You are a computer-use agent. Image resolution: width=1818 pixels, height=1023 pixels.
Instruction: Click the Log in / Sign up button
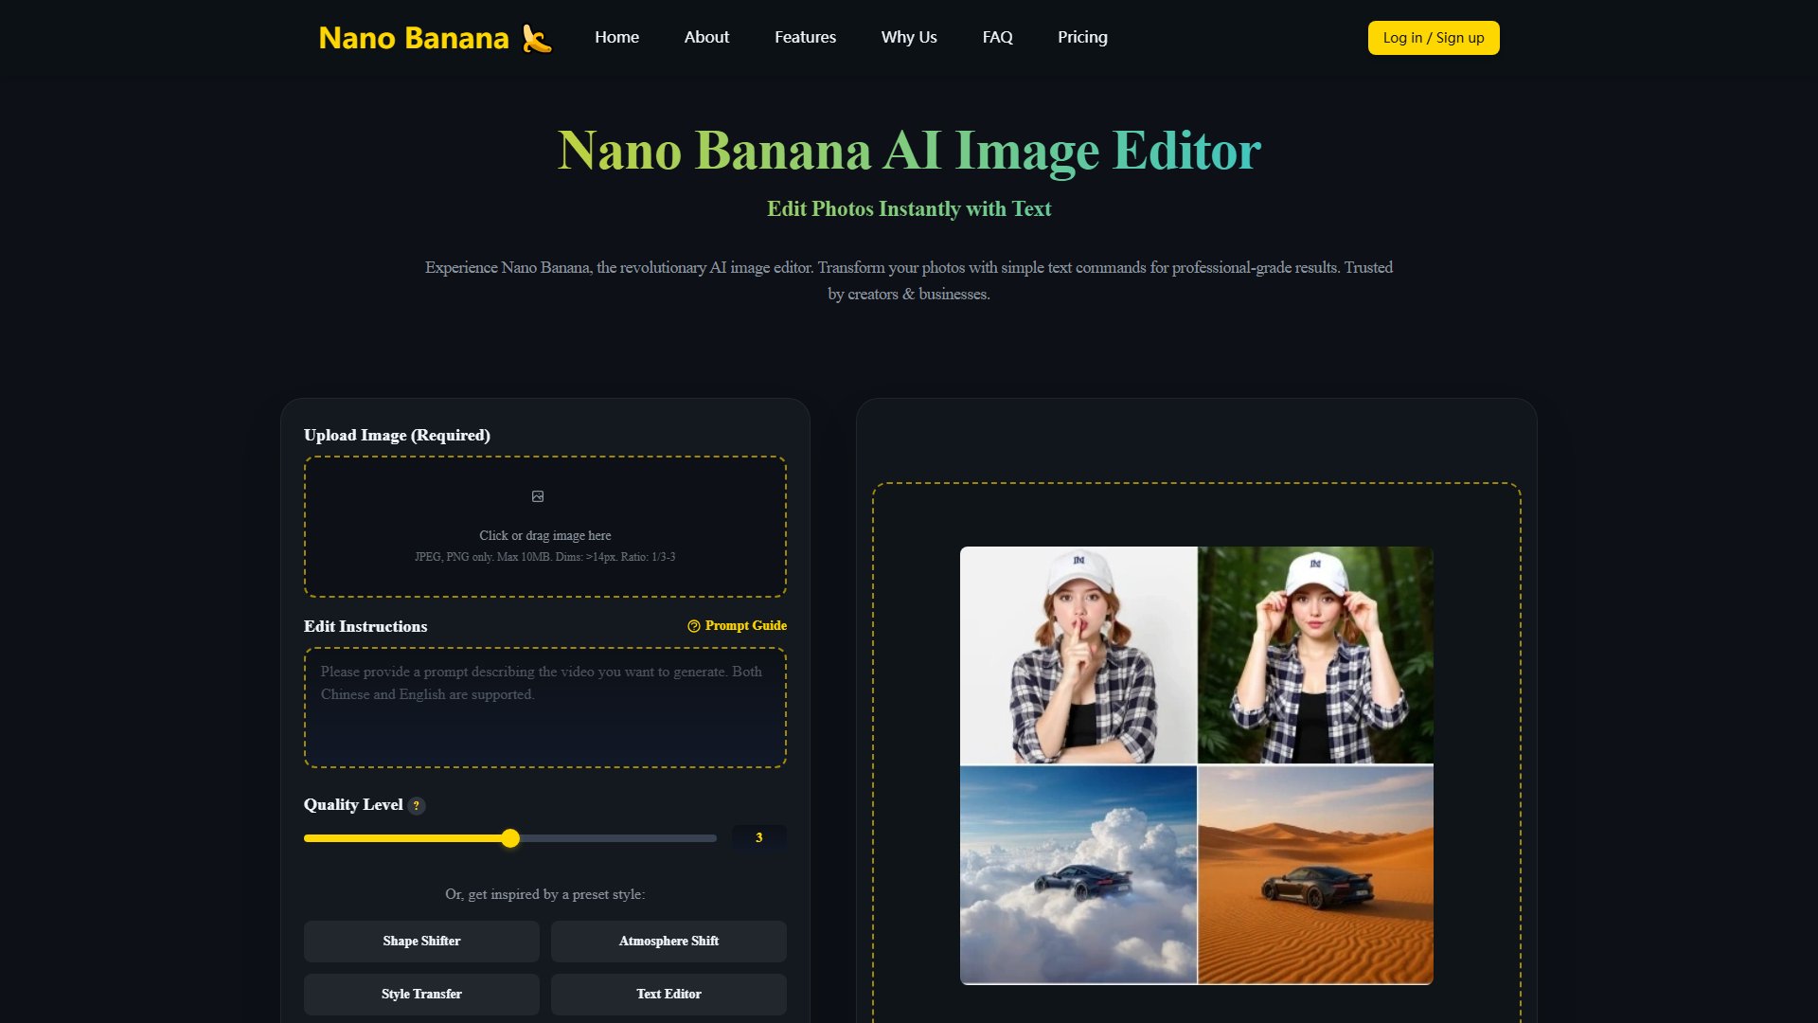pyautogui.click(x=1434, y=38)
